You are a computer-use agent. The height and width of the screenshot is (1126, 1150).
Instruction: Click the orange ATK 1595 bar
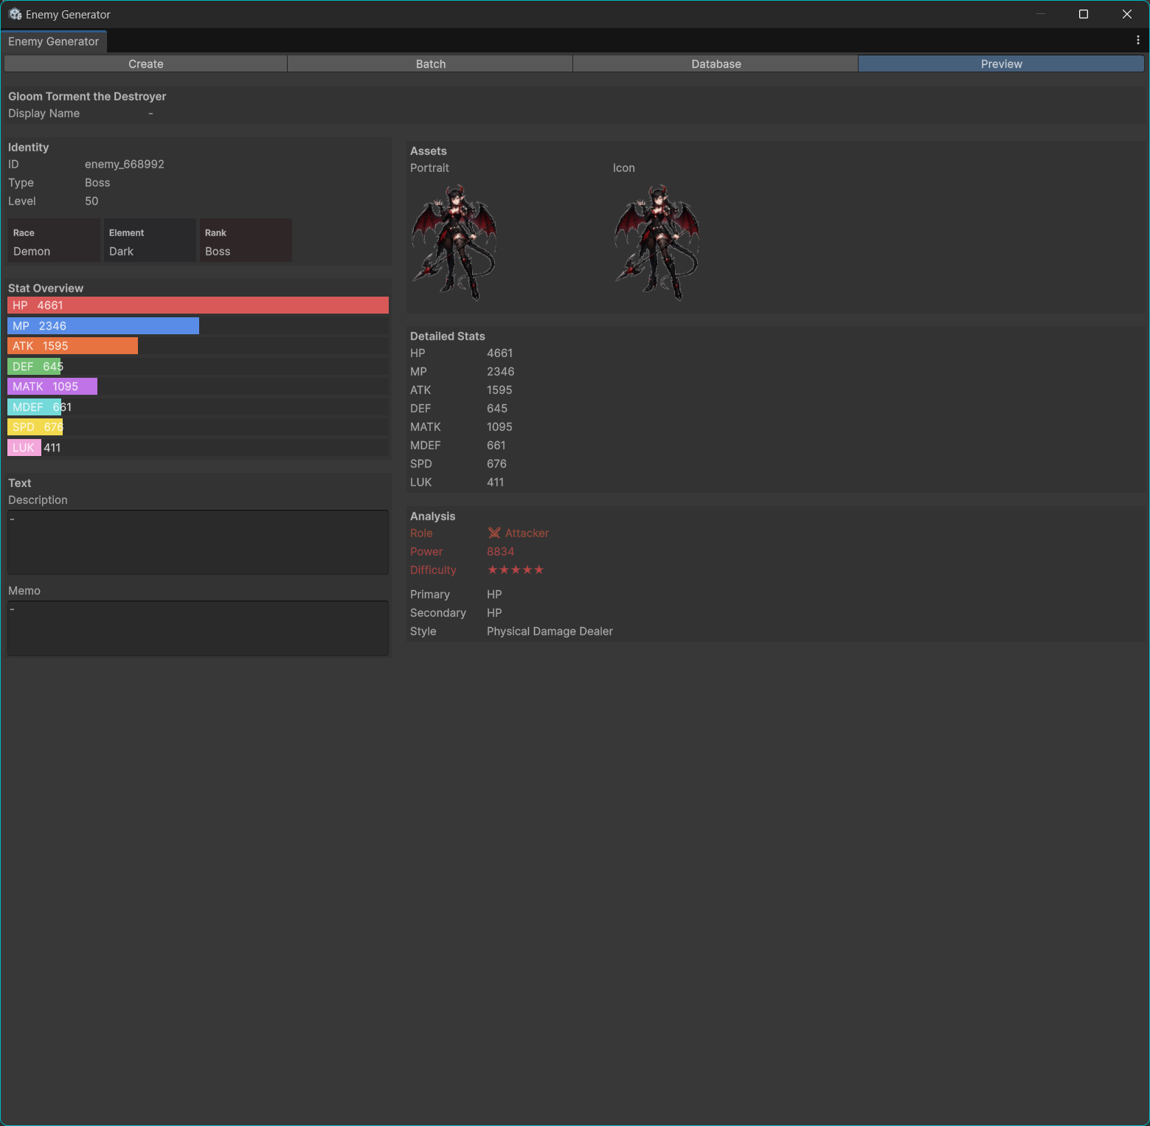72,346
